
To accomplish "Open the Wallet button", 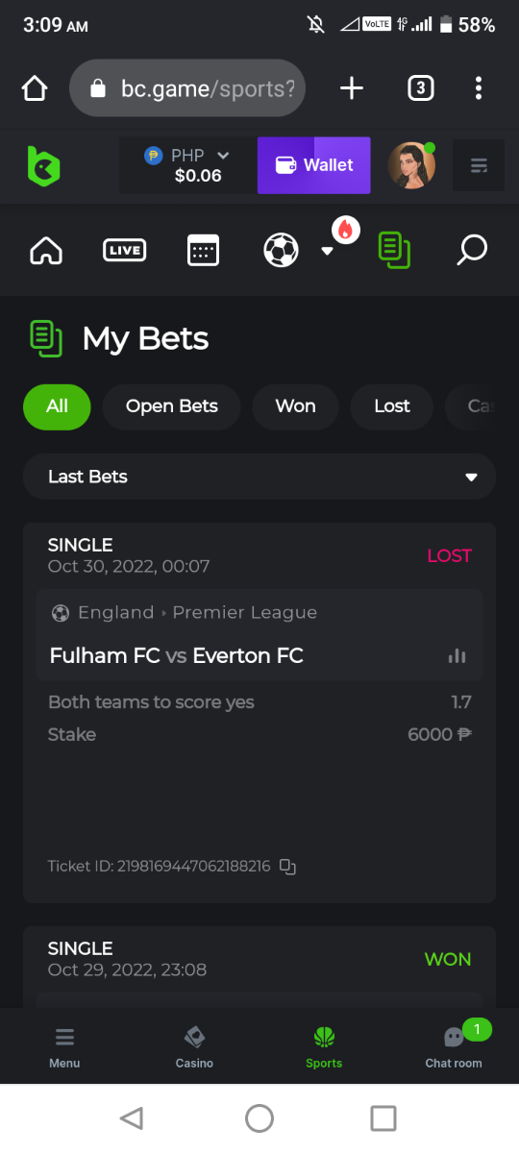I will pos(314,165).
